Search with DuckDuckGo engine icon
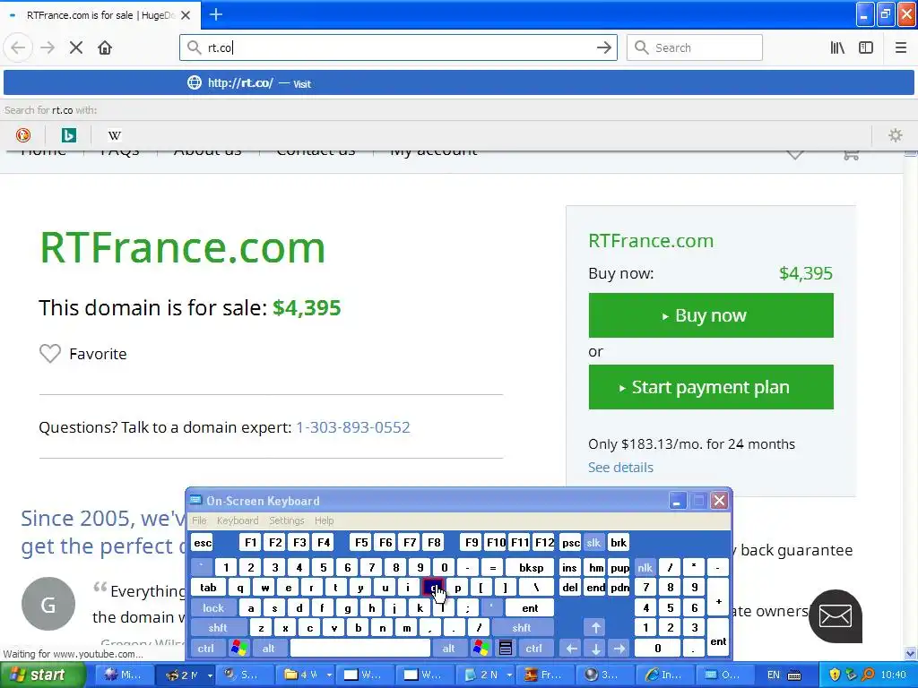This screenshot has width=918, height=688. click(22, 135)
